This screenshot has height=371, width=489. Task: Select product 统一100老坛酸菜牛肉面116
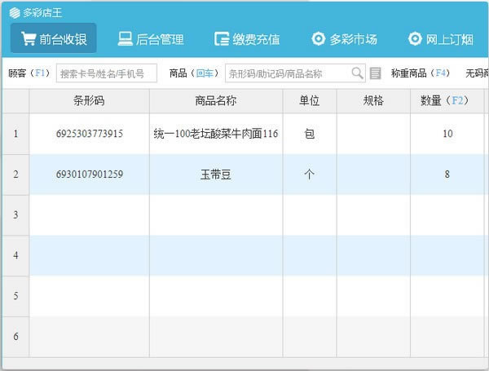coord(216,134)
